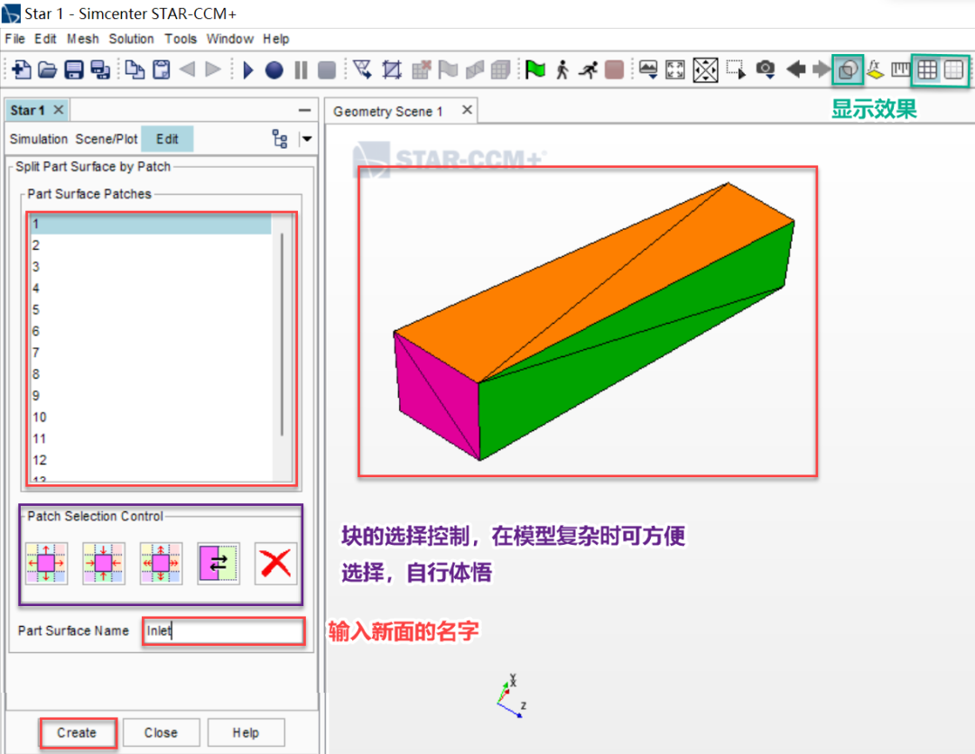Clear patch selection with red X

(x=276, y=564)
